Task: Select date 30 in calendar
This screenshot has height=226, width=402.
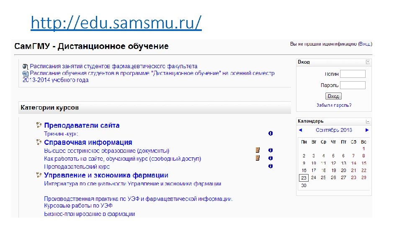Action: click(x=304, y=185)
